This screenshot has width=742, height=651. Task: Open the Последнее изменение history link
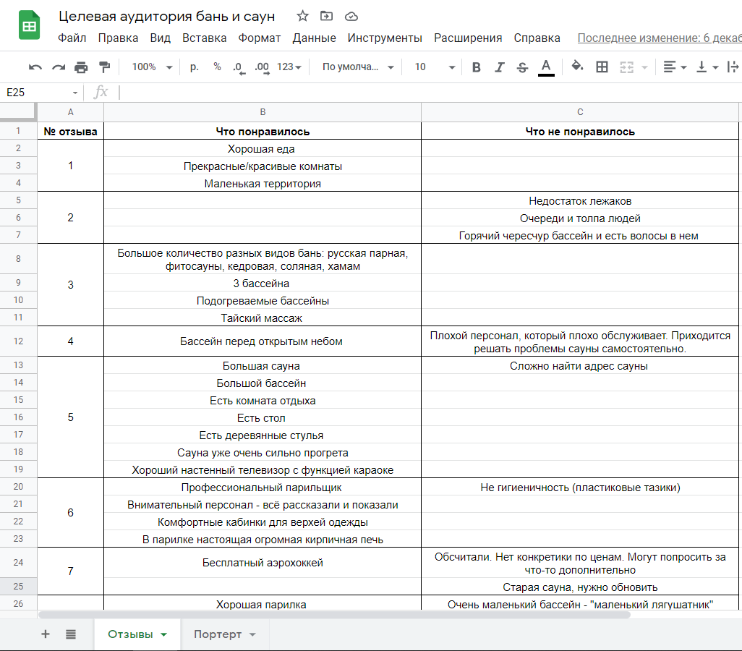click(659, 38)
